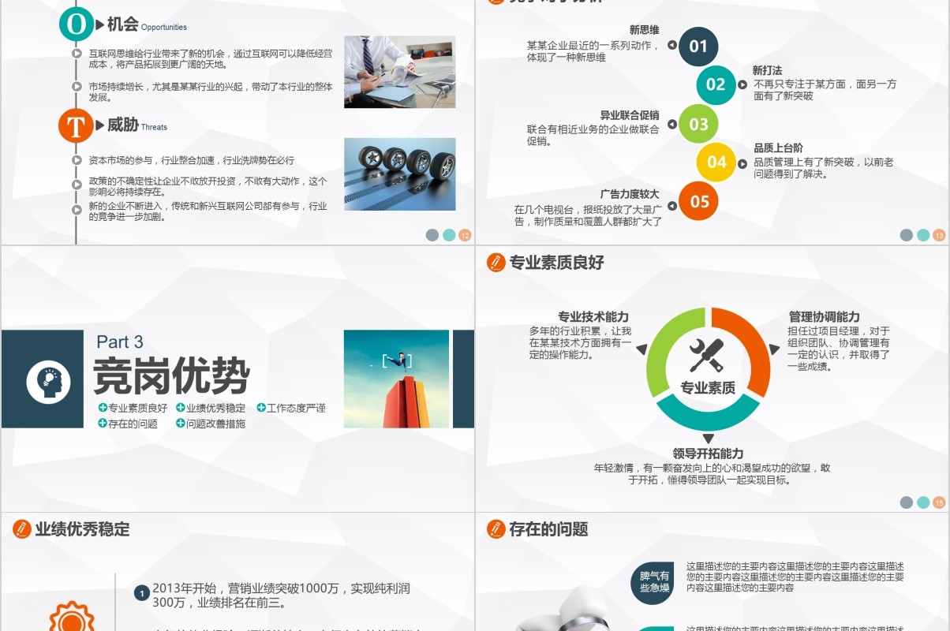Click the 工作态度严谨 item text

point(296,408)
